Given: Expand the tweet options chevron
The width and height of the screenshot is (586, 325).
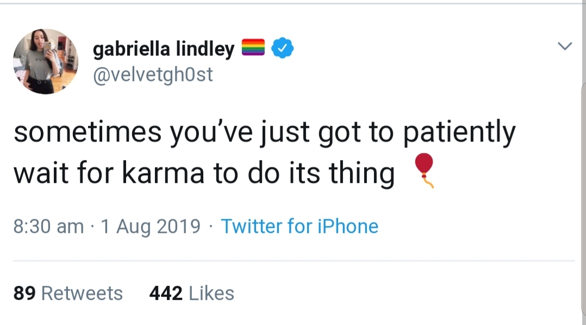Looking at the screenshot, I should pyautogui.click(x=565, y=46).
